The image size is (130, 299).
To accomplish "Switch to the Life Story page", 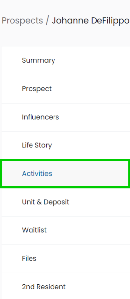I will click(x=66, y=145).
